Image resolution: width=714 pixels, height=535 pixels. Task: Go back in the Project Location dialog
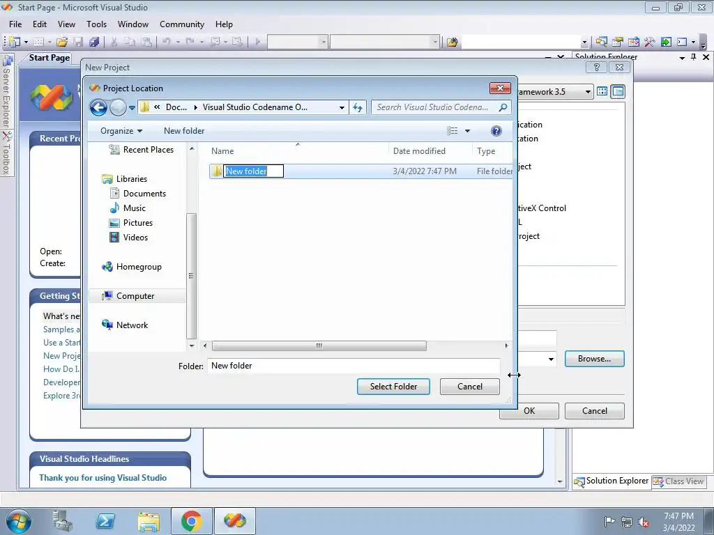click(98, 107)
